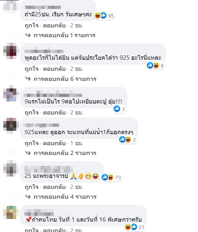Click the 2 ชม. timestamp under the first comment
This screenshot has width=198, height=232.
77,25
